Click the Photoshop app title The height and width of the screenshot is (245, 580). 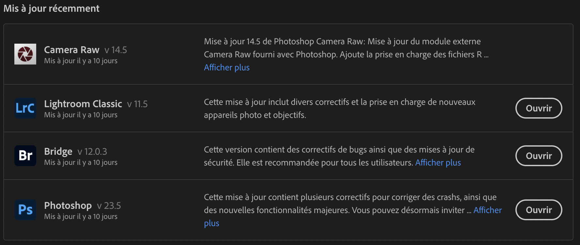coord(68,206)
